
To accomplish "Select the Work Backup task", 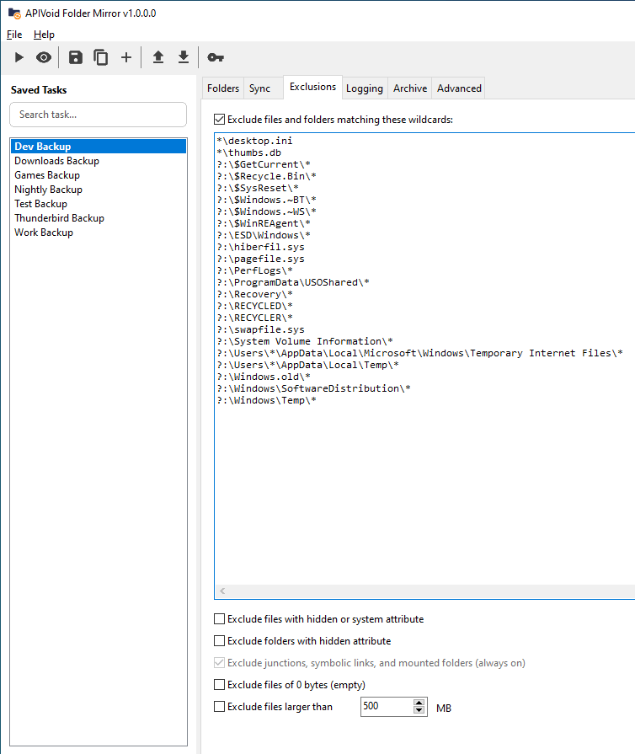I will pos(99,233).
